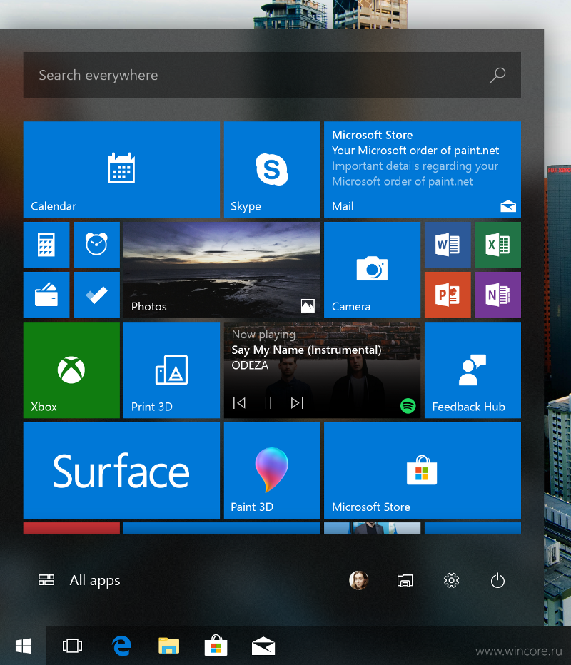Open OneNote from its tile
The height and width of the screenshot is (665, 571).
(497, 295)
